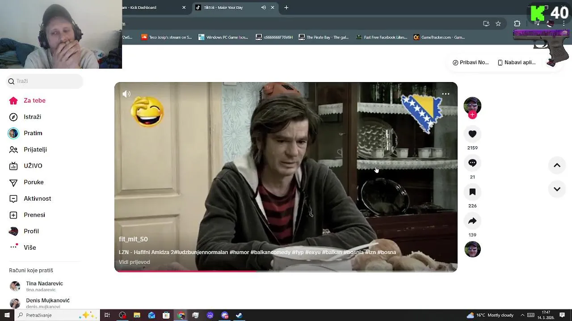The height and width of the screenshot is (321, 572).
Task: Open Fast Free Facebook Likes bookmark
Action: 382,37
